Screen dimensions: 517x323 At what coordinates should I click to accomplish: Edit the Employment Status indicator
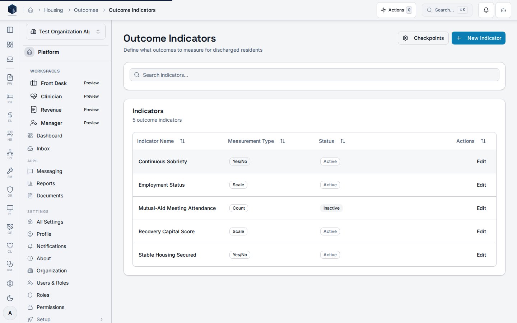coord(481,185)
